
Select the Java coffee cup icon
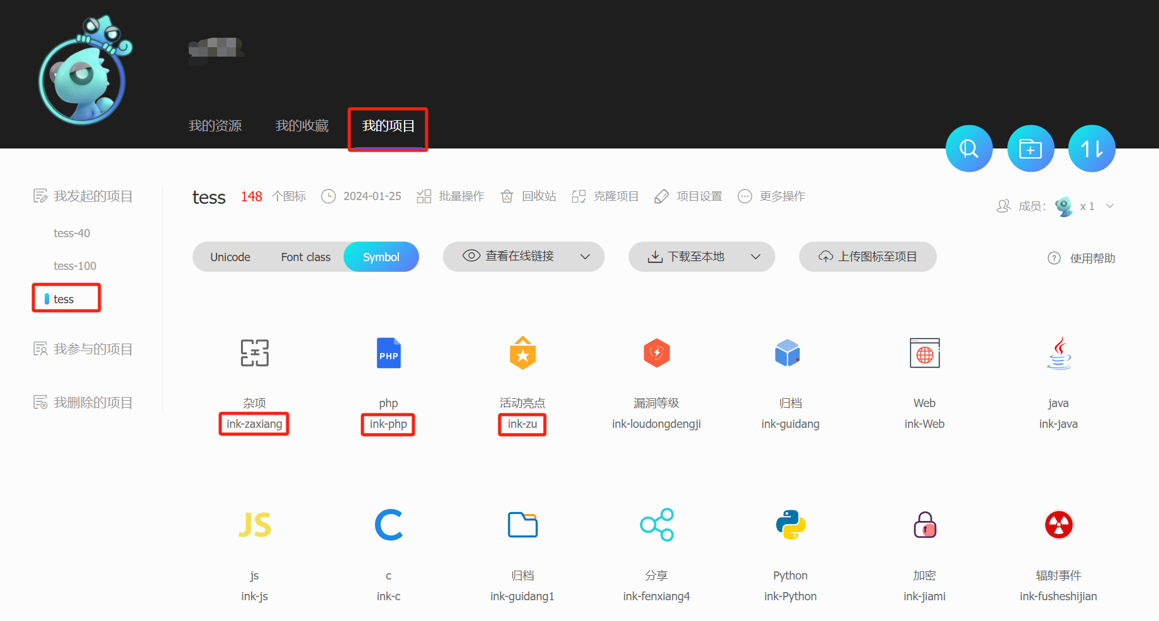pos(1058,353)
